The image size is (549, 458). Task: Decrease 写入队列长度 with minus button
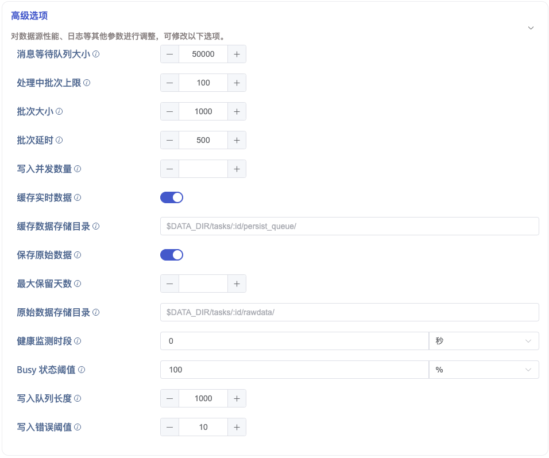coord(169,398)
